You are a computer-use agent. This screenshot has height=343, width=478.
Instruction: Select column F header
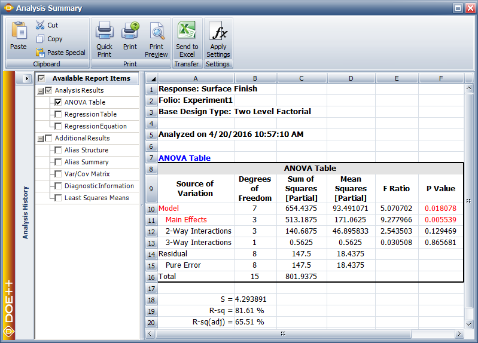click(x=441, y=78)
